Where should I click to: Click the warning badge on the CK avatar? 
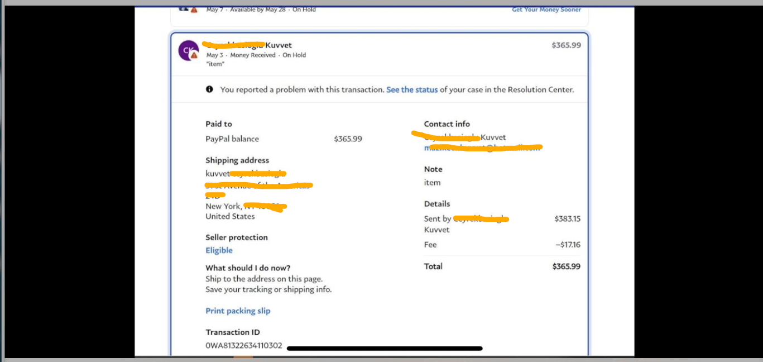(194, 56)
